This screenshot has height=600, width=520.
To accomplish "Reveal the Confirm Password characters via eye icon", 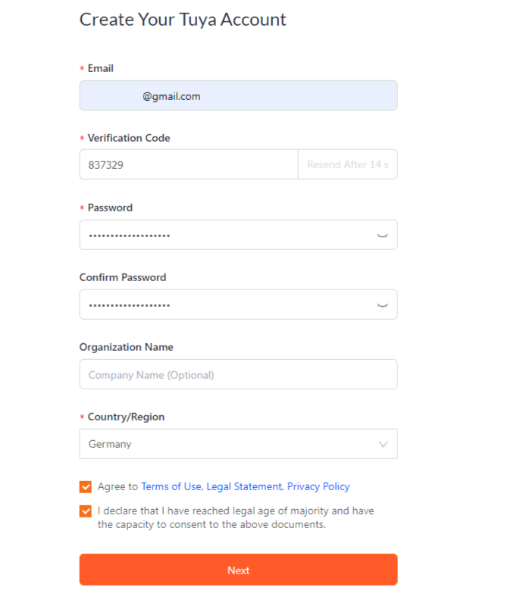I will 383,305.
